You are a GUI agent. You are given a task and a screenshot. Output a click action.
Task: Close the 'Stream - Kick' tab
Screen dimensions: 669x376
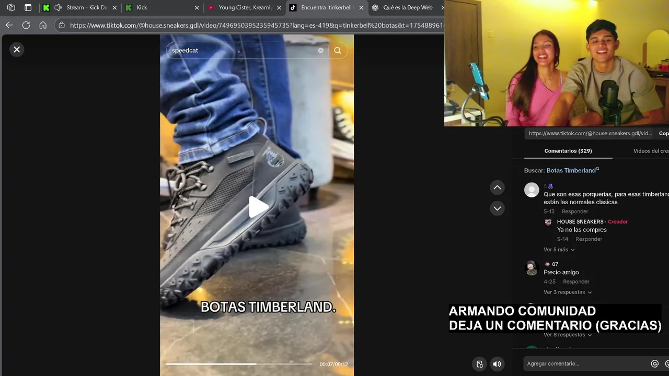pyautogui.click(x=114, y=8)
